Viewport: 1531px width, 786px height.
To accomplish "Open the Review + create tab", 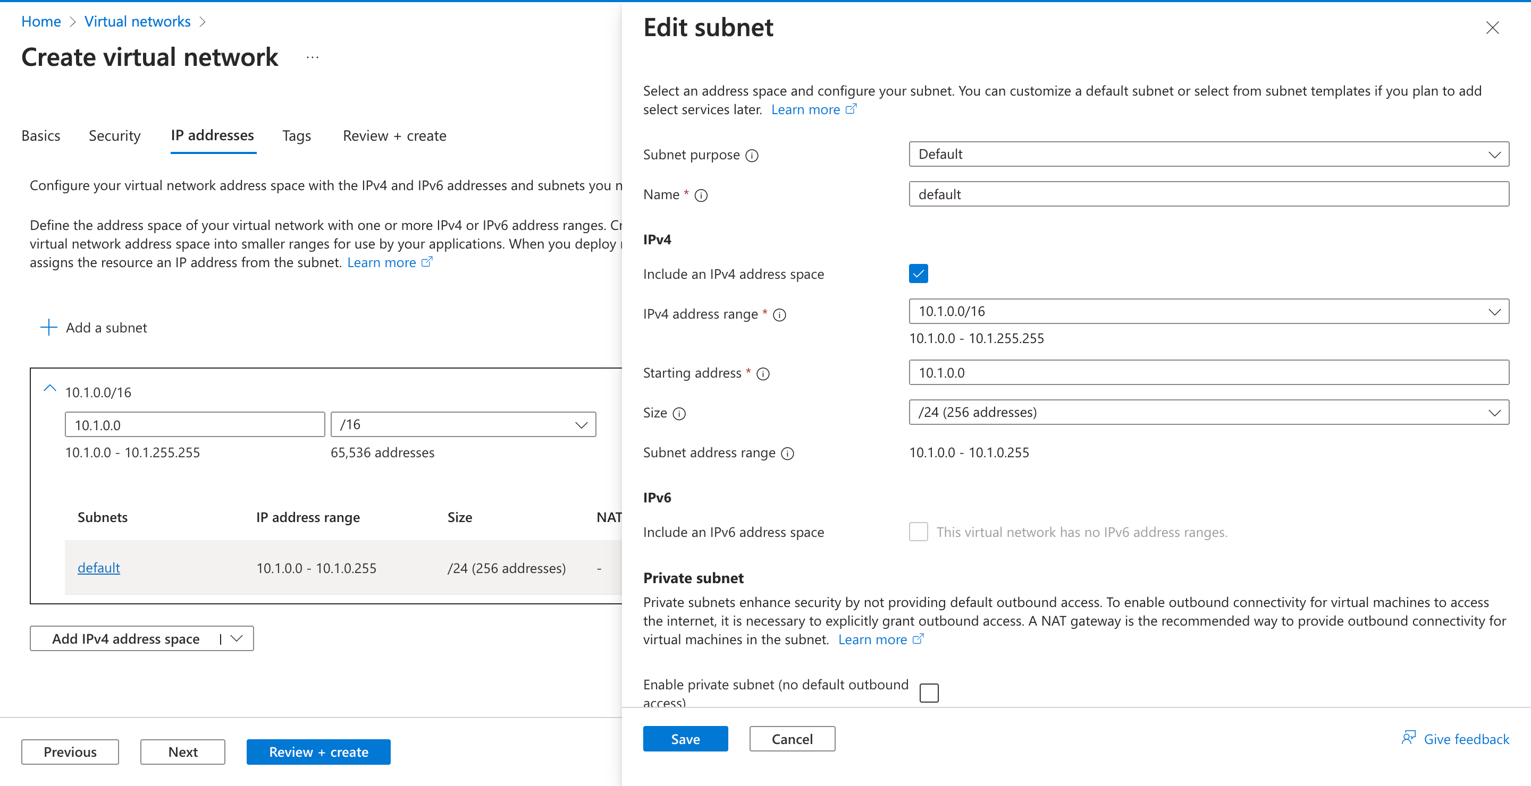I will pos(394,135).
